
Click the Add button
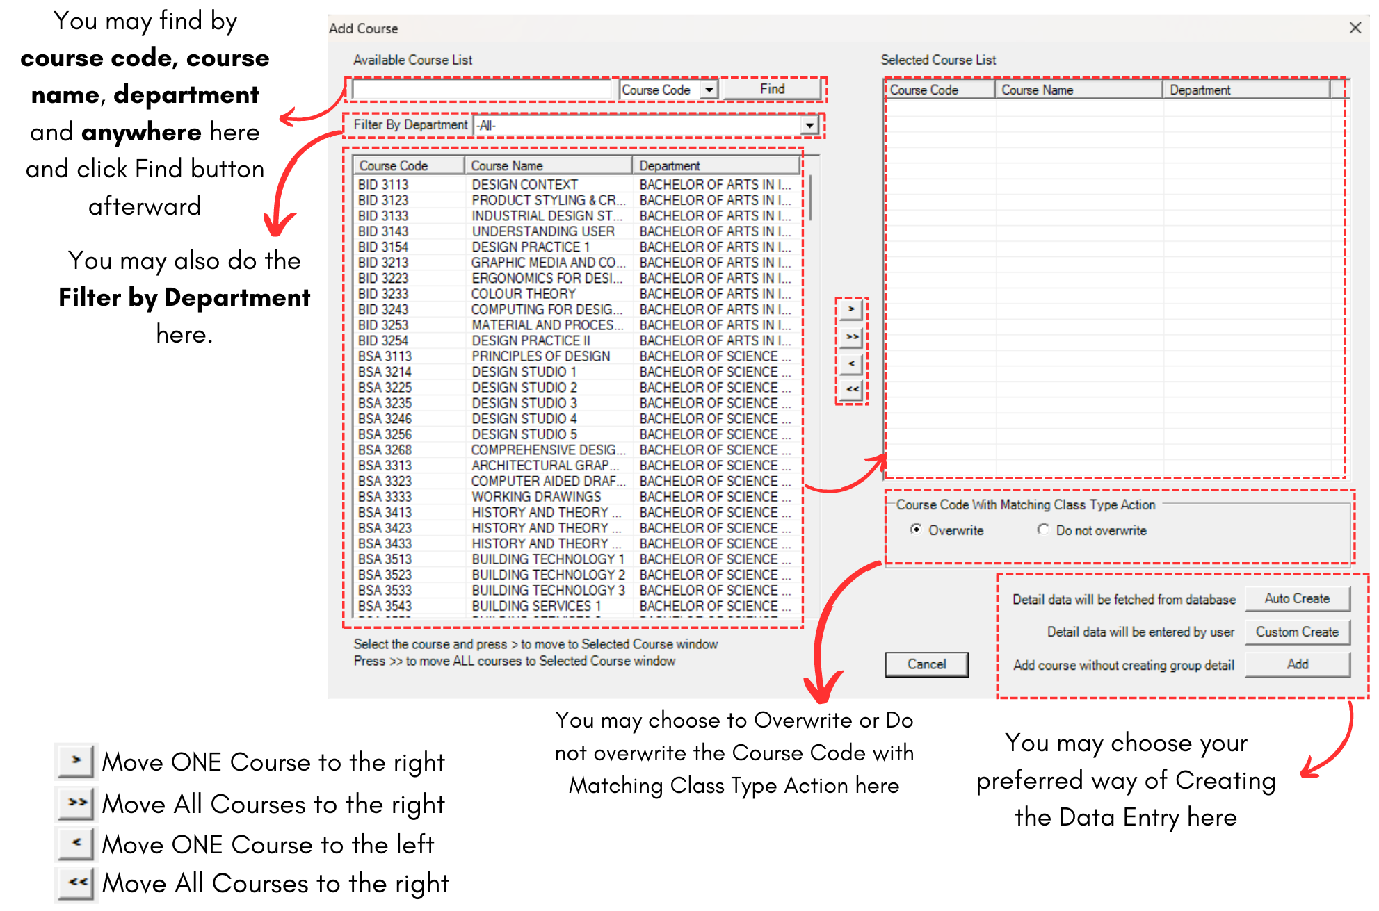(1297, 664)
